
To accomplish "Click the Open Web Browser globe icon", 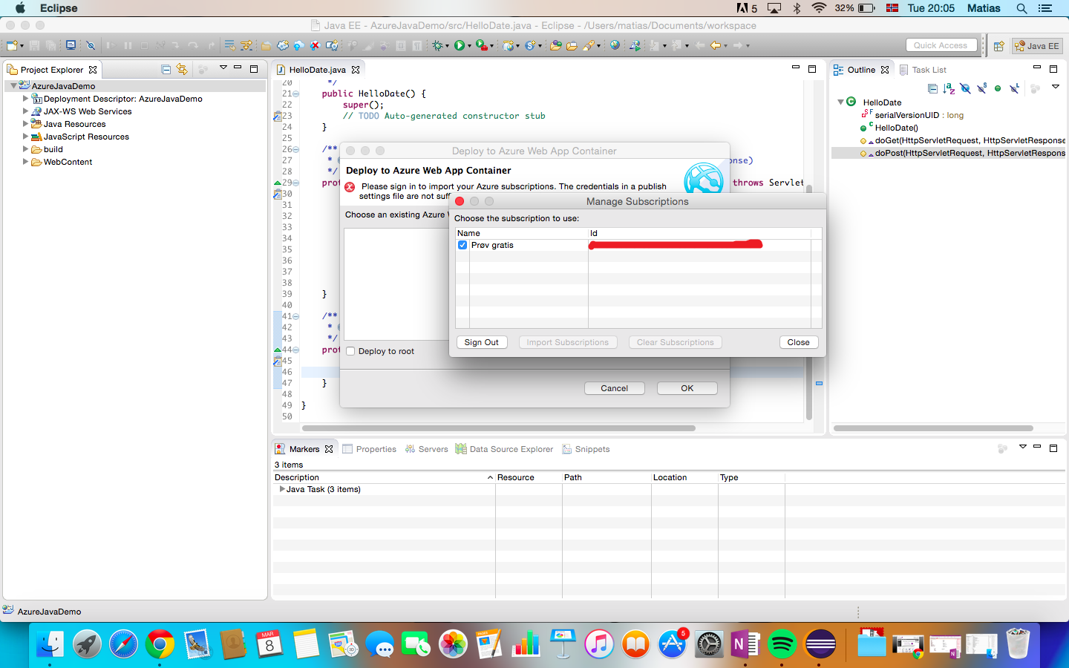I will tap(614, 45).
